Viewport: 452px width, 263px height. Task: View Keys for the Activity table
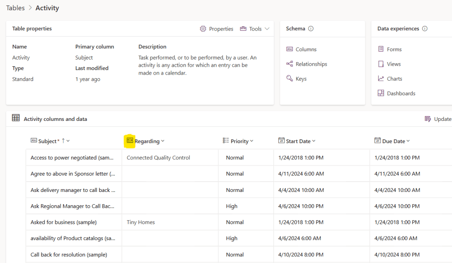click(x=302, y=78)
